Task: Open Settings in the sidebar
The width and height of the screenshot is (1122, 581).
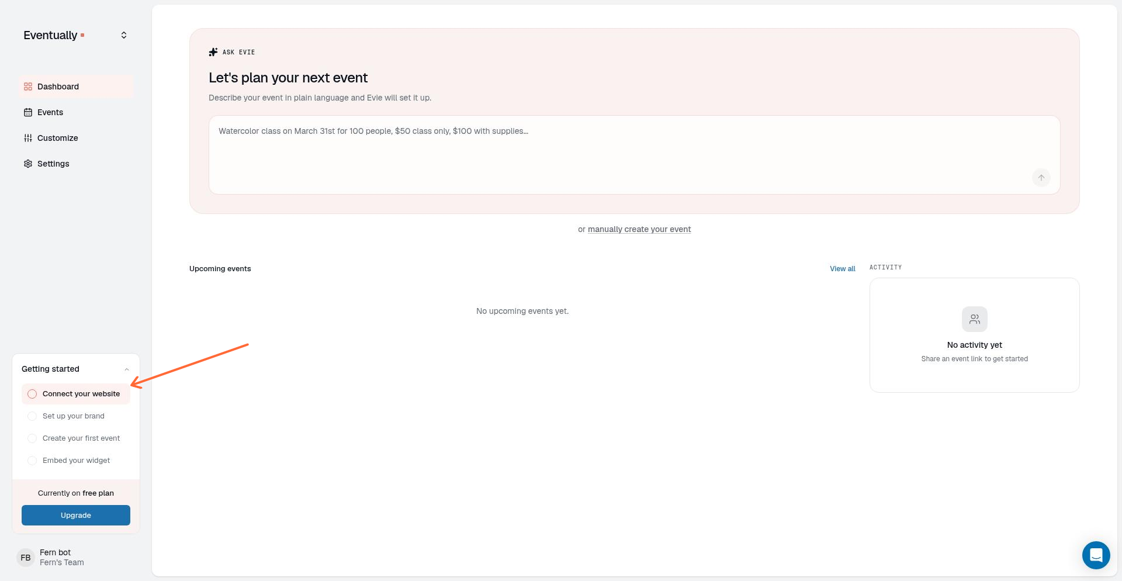Action: point(76,164)
